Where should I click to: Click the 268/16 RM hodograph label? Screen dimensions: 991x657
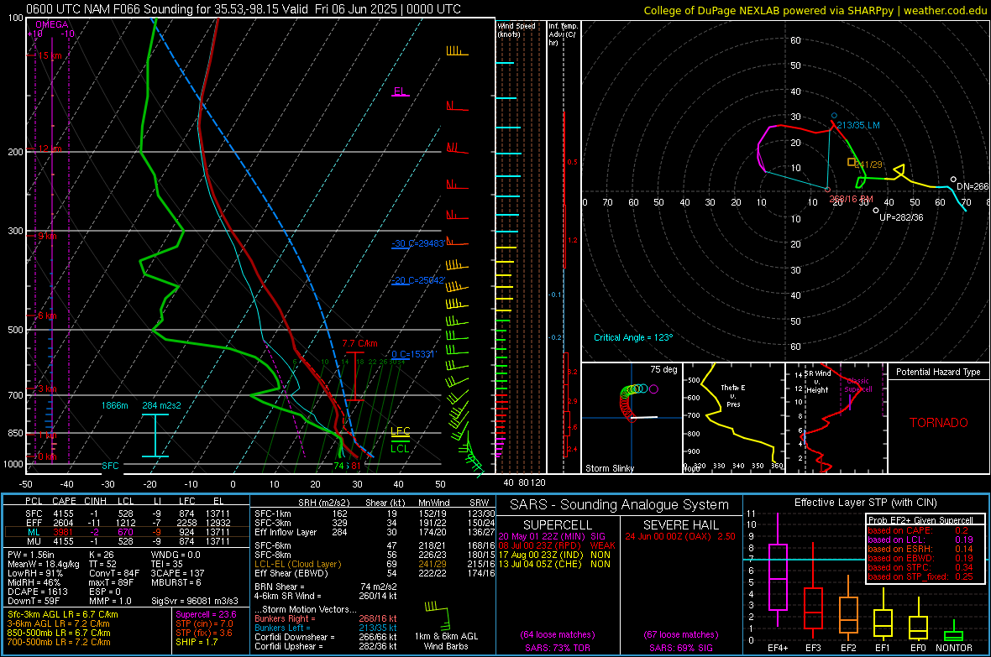coord(851,199)
